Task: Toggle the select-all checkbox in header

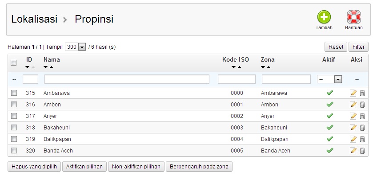Action: [13, 63]
